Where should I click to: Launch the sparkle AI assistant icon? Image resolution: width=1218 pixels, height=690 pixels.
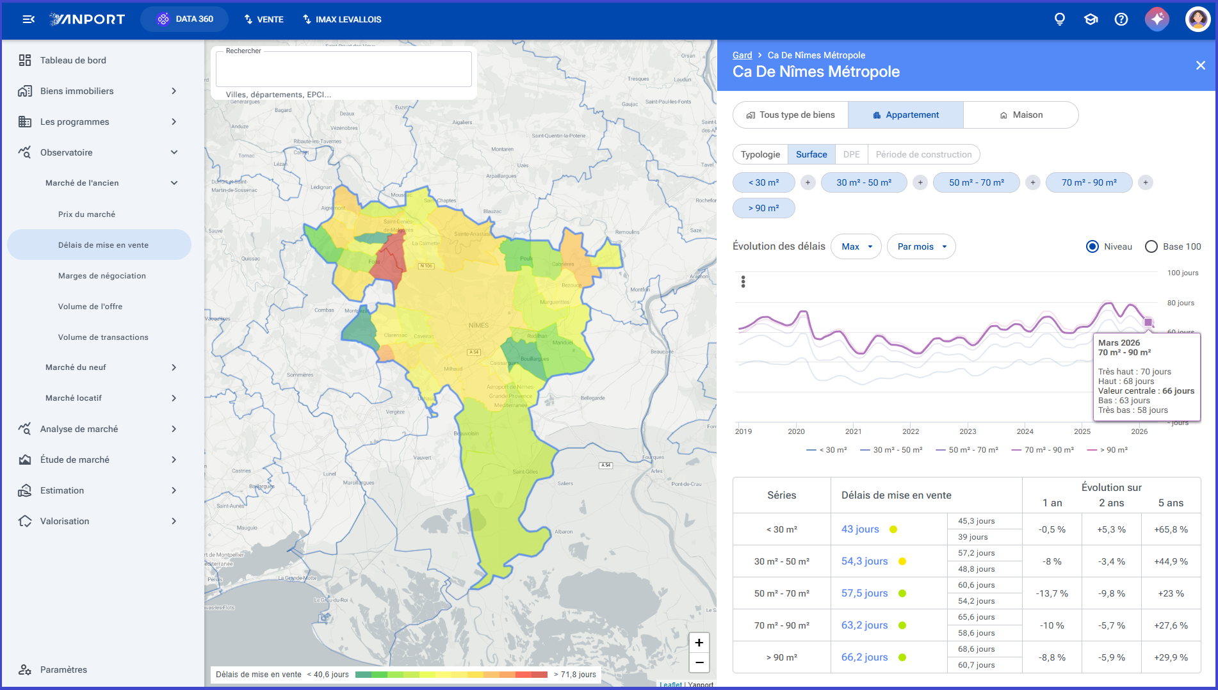[x=1157, y=19]
